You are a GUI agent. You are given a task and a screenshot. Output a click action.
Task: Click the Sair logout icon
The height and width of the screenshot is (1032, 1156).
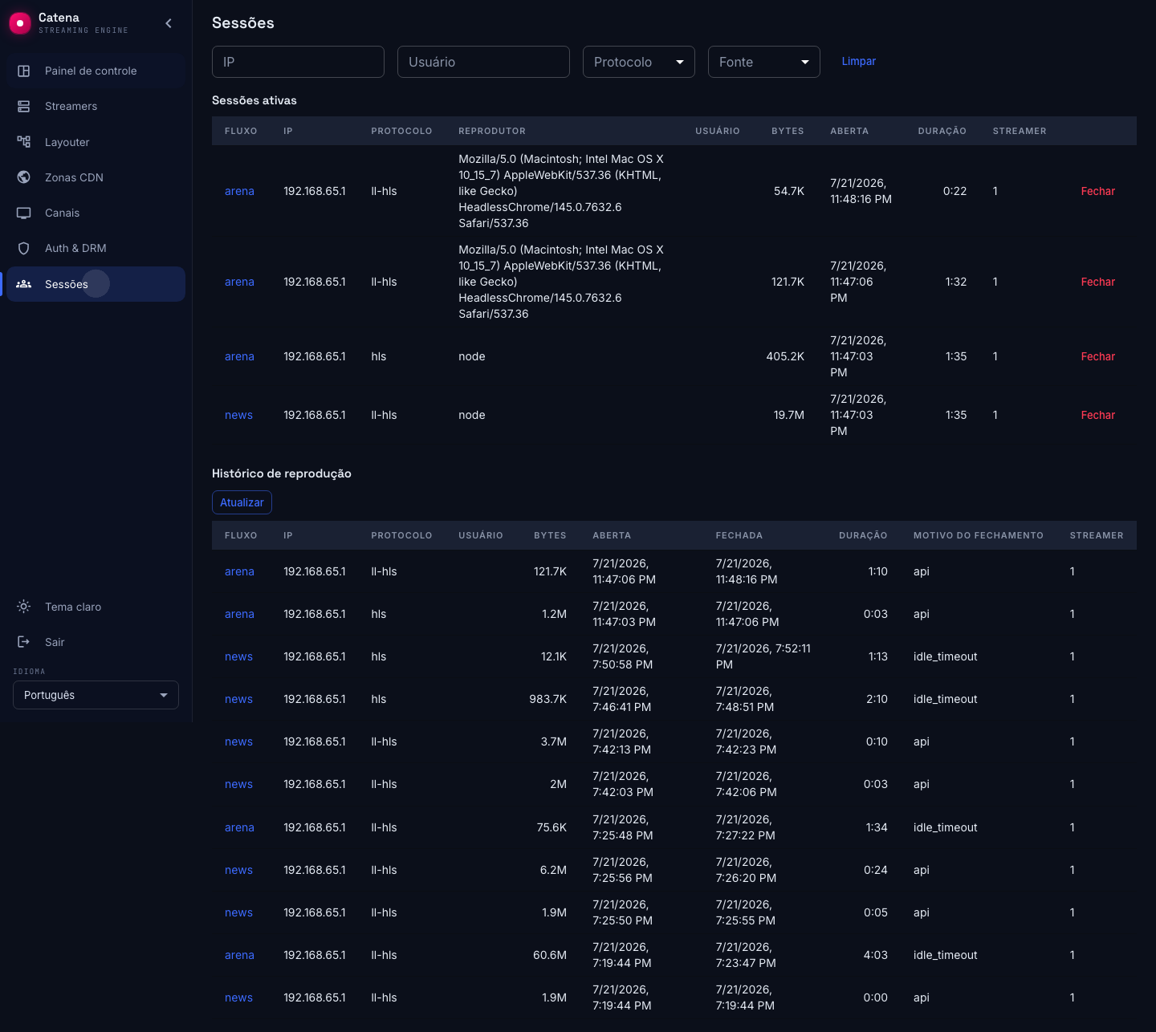(24, 642)
